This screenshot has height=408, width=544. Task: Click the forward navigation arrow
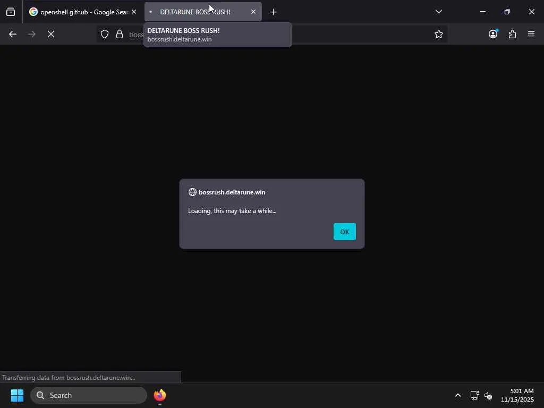click(x=32, y=34)
